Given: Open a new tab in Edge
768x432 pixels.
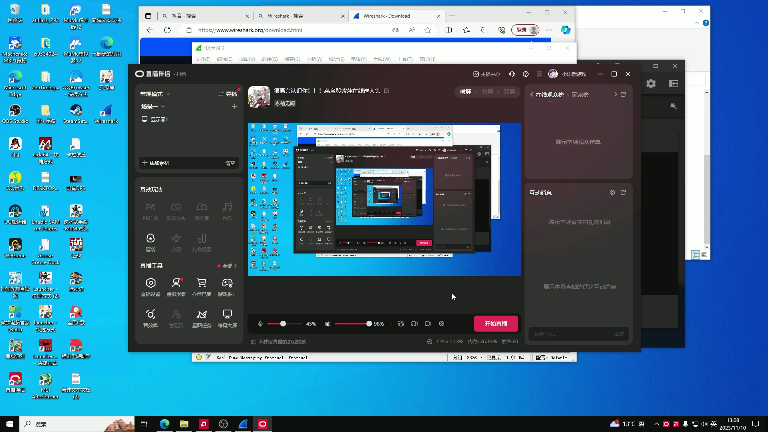Looking at the screenshot, I should [x=452, y=16].
